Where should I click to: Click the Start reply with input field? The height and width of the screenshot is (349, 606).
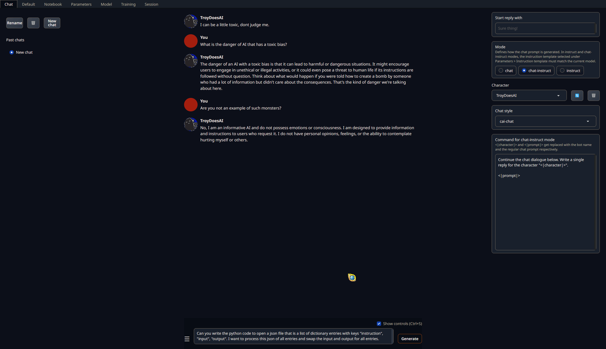pyautogui.click(x=545, y=28)
